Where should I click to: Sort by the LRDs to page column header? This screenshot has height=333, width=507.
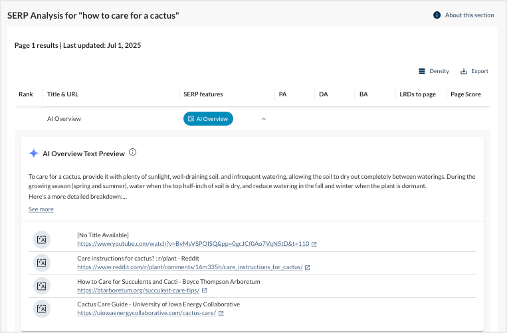coord(417,94)
